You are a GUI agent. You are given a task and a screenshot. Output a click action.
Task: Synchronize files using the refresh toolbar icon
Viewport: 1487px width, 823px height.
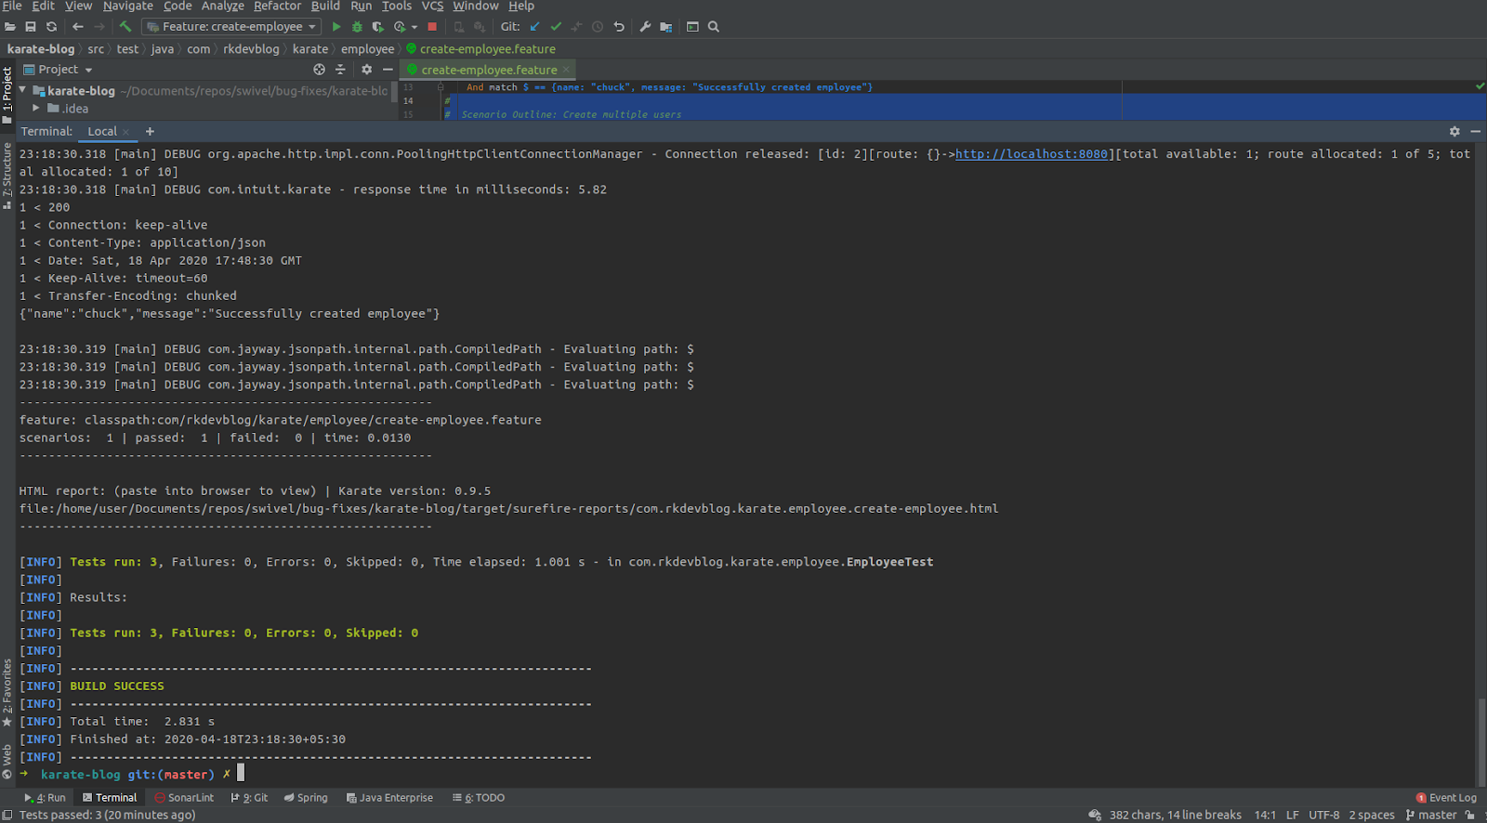click(x=51, y=27)
